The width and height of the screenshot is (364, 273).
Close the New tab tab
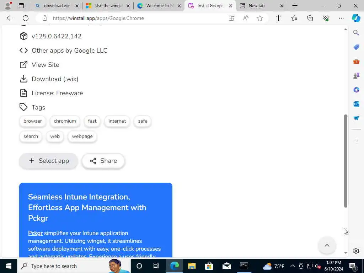coord(282,6)
